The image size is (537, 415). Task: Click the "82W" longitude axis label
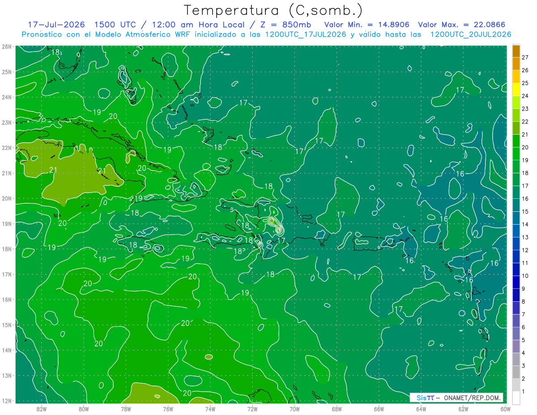tap(41, 409)
